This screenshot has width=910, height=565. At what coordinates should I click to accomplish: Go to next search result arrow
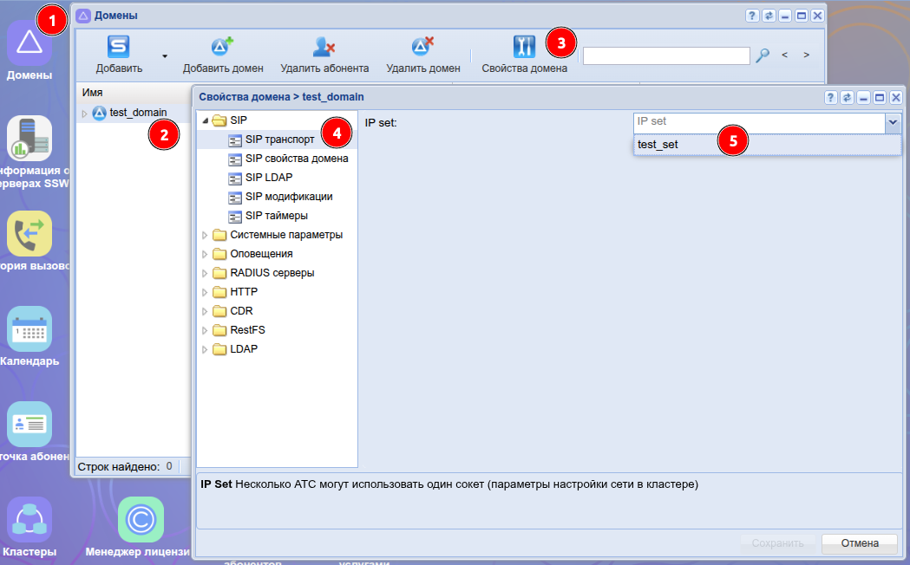[806, 55]
